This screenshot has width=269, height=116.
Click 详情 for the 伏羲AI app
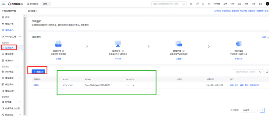(x=232, y=85)
